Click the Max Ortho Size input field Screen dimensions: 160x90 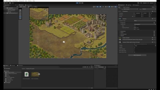coord(145,52)
